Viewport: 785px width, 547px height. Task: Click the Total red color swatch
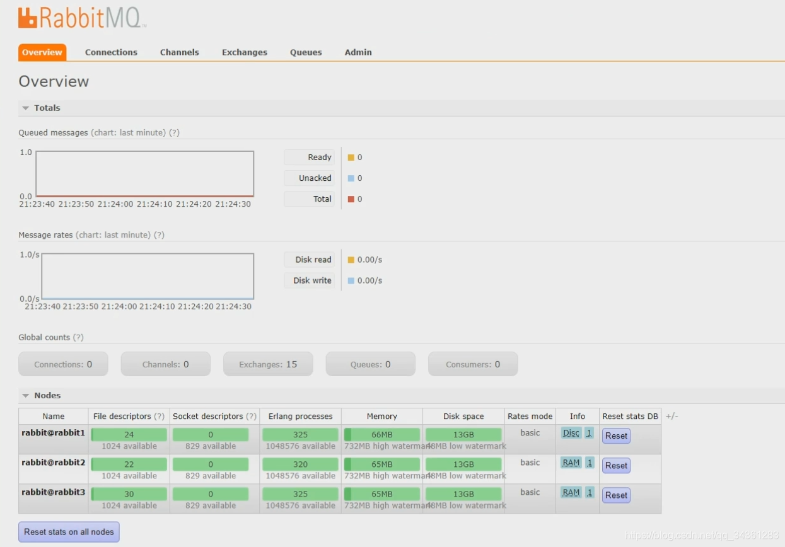coord(351,199)
